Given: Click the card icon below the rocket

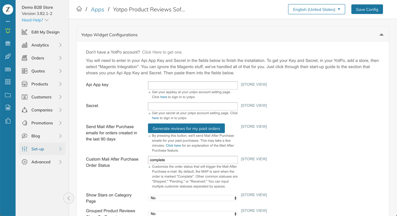Looking at the screenshot, I should click(x=8, y=69).
